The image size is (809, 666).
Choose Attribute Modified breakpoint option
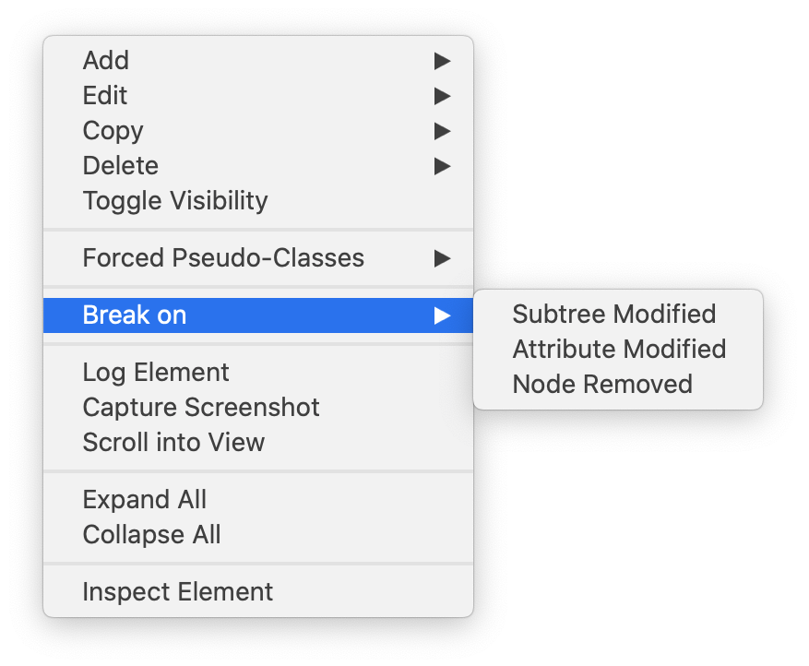click(619, 350)
